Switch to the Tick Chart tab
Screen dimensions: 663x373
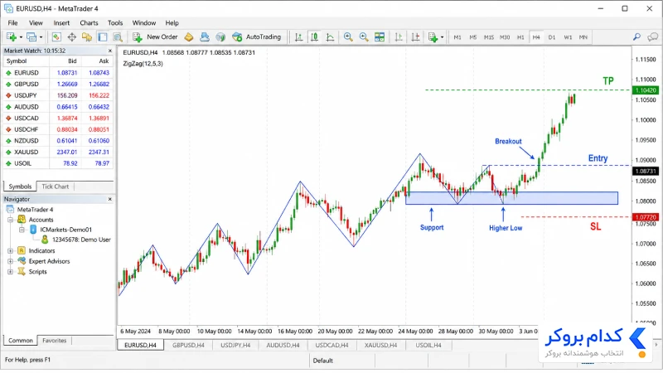[x=55, y=186]
